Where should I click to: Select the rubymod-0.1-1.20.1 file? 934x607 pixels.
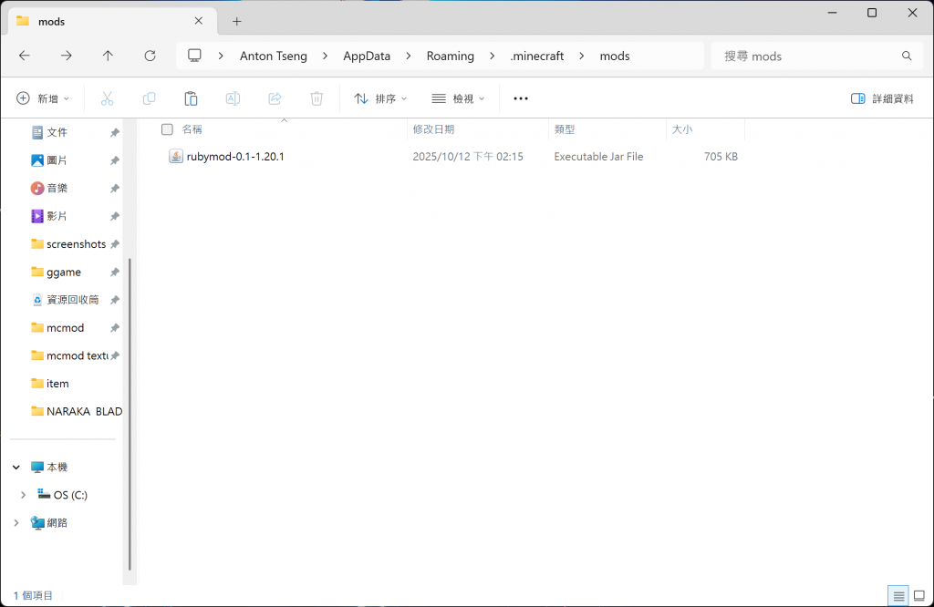(x=235, y=157)
